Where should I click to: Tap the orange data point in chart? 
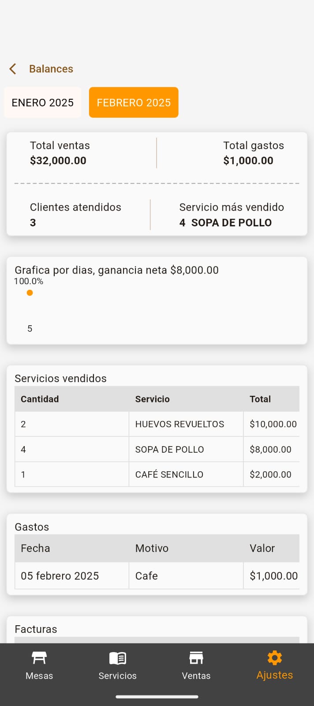pyautogui.click(x=30, y=293)
